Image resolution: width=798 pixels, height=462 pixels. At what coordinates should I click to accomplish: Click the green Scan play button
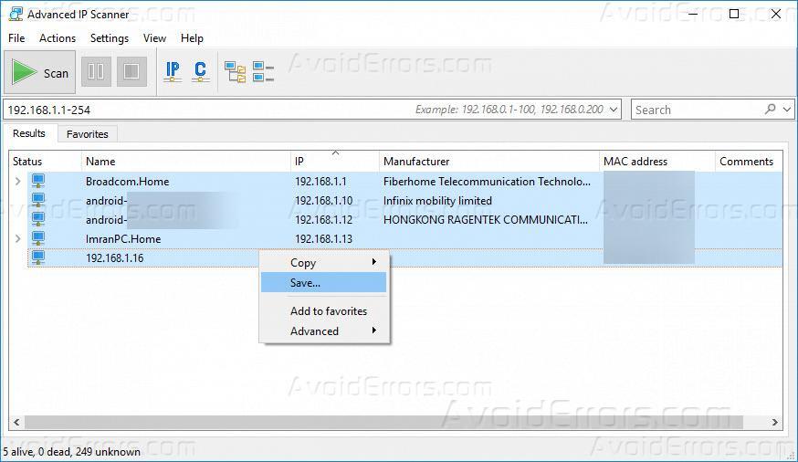[40, 73]
